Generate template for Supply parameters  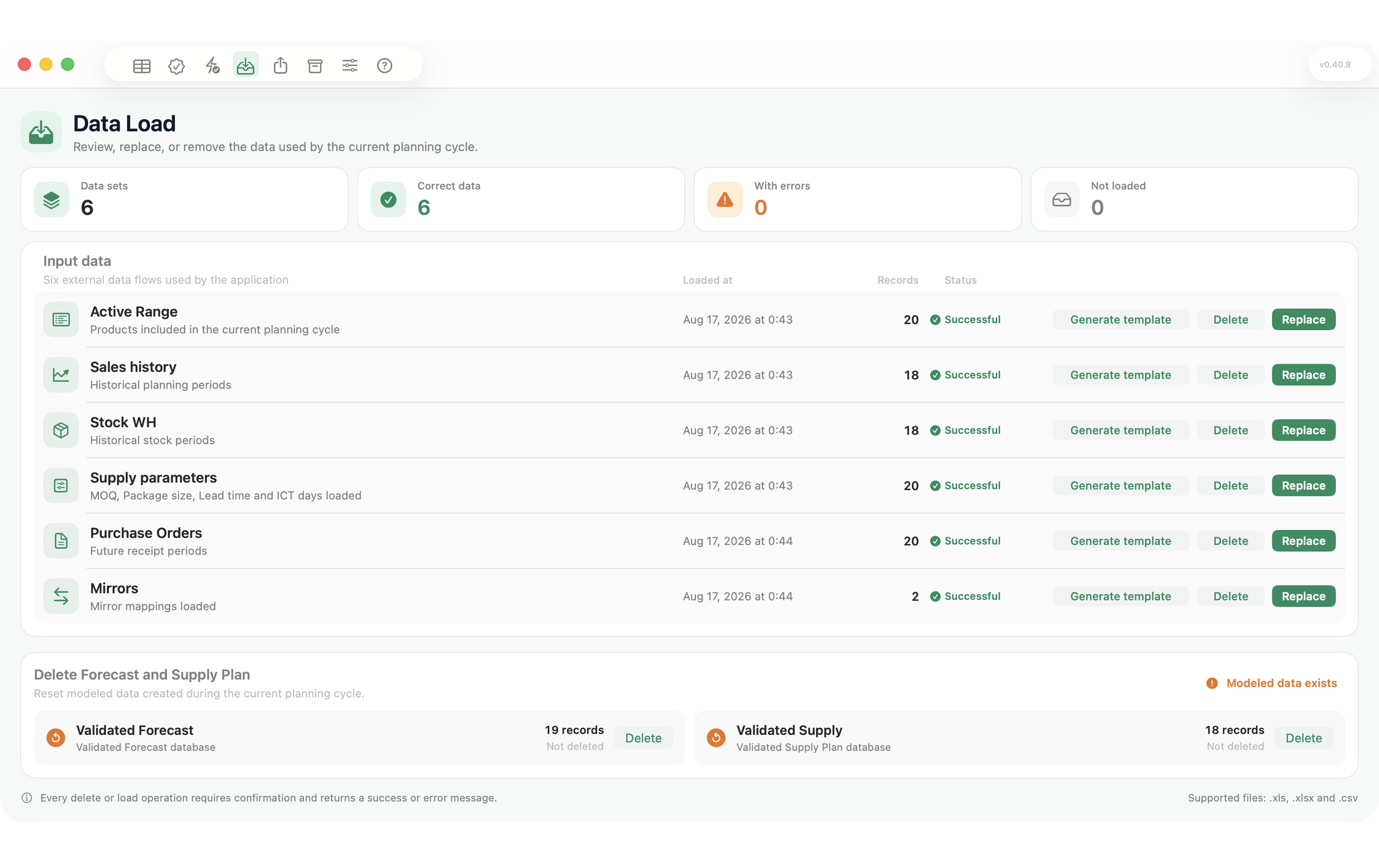pyautogui.click(x=1120, y=486)
